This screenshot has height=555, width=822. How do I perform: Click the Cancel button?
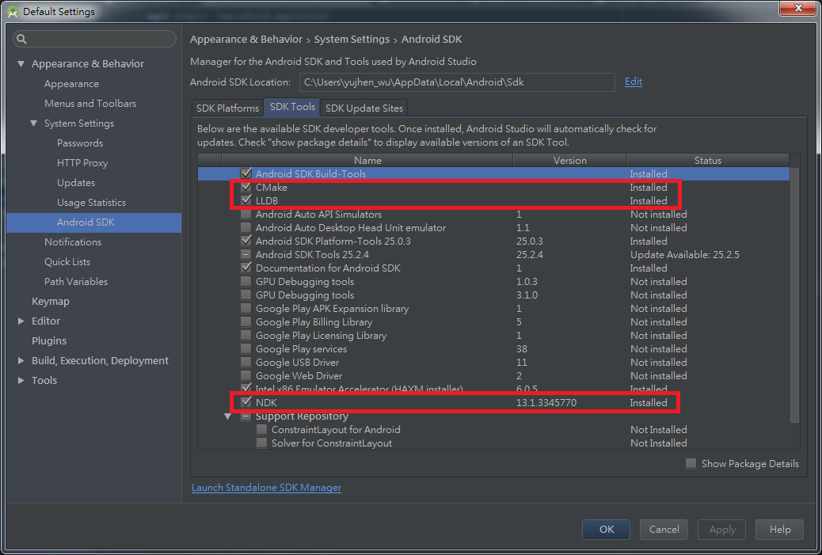coord(664,530)
